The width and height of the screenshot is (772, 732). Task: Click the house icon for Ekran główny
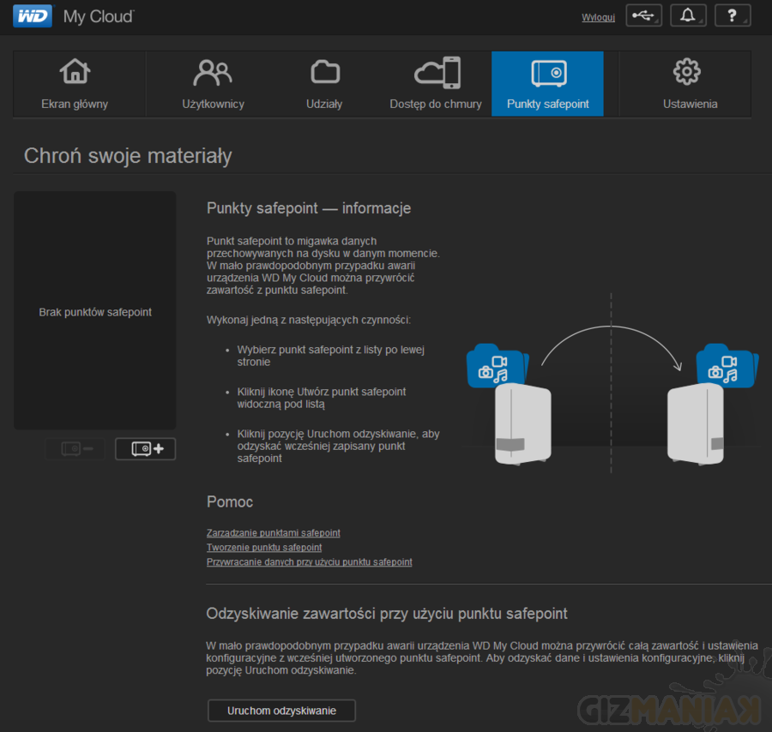(x=75, y=73)
